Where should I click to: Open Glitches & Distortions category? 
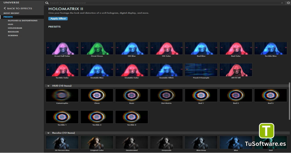(23, 21)
